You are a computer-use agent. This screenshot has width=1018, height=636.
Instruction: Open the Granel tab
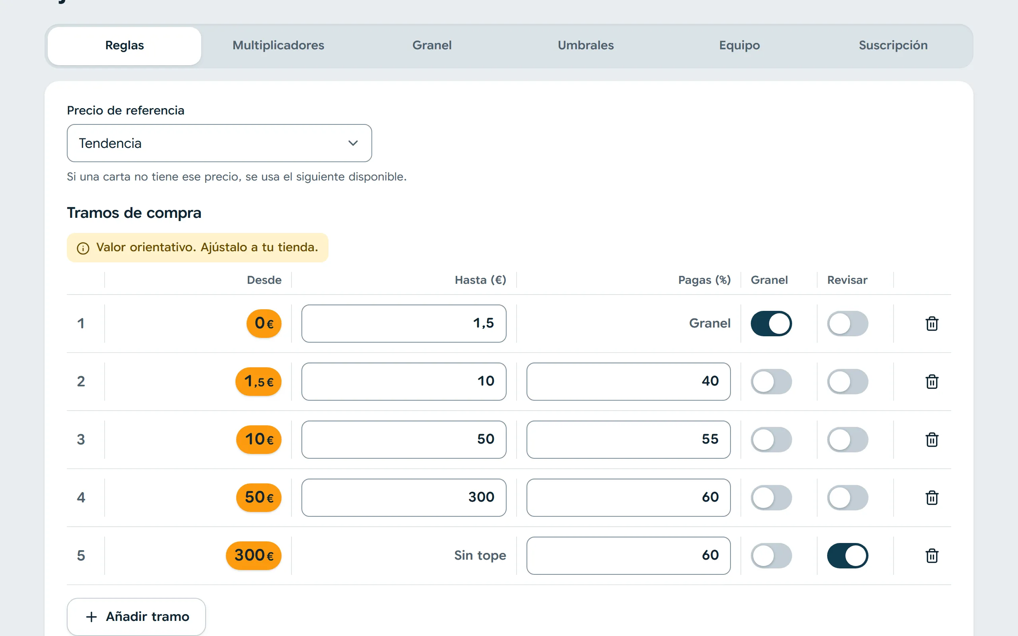432,46
